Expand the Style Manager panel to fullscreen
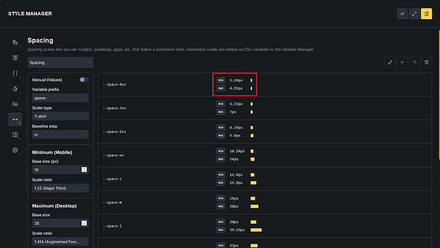Screen dimensions: 440x248 coord(414,14)
